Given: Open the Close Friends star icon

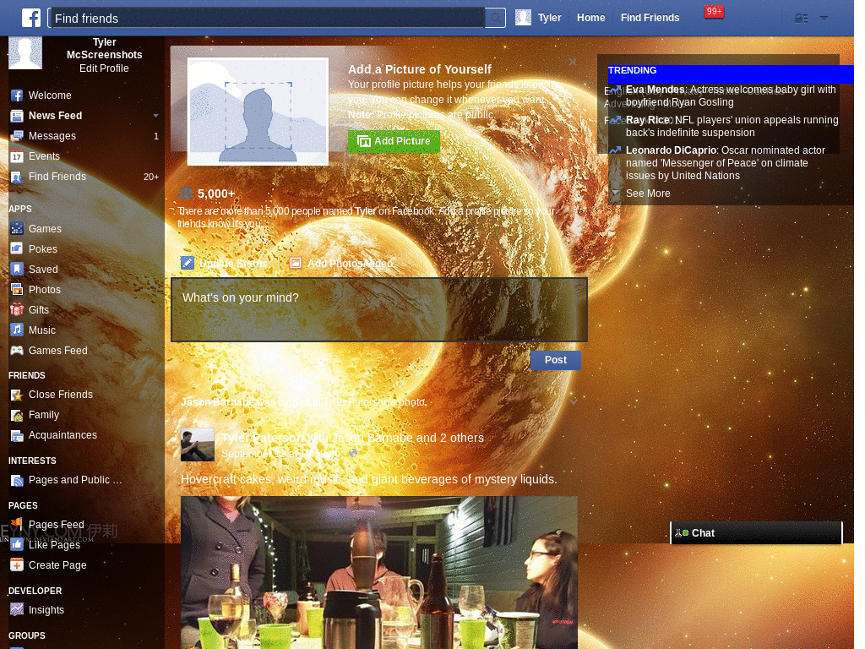Looking at the screenshot, I should coord(17,395).
